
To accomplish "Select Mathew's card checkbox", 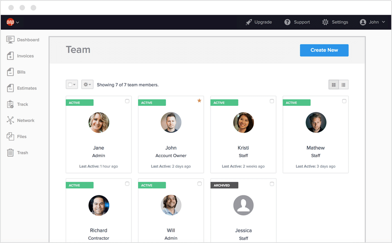I will (344, 101).
